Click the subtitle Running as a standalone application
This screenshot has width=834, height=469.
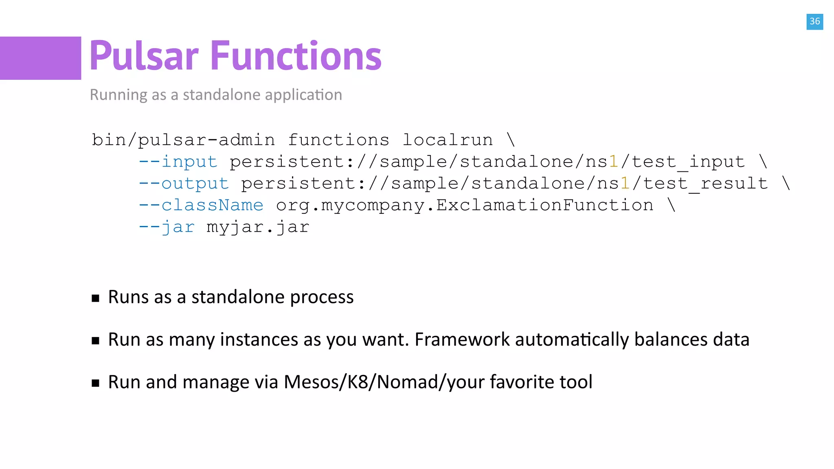coord(216,95)
